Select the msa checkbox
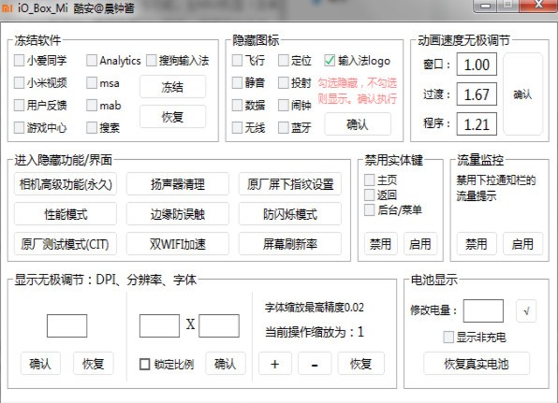Image resolution: width=558 pixels, height=403 pixels. 92,83
